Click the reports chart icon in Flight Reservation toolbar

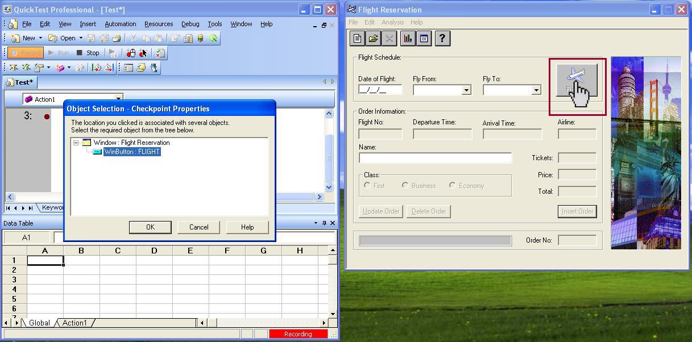tap(407, 38)
